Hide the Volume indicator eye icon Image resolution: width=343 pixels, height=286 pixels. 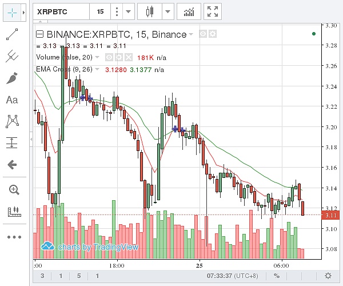[109, 57]
